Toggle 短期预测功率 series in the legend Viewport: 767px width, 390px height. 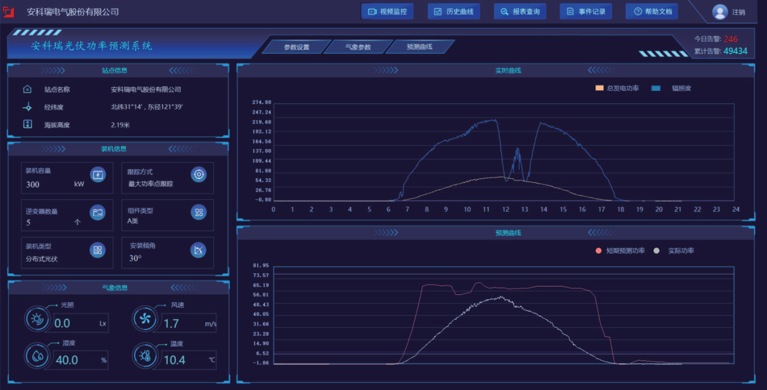coord(619,251)
